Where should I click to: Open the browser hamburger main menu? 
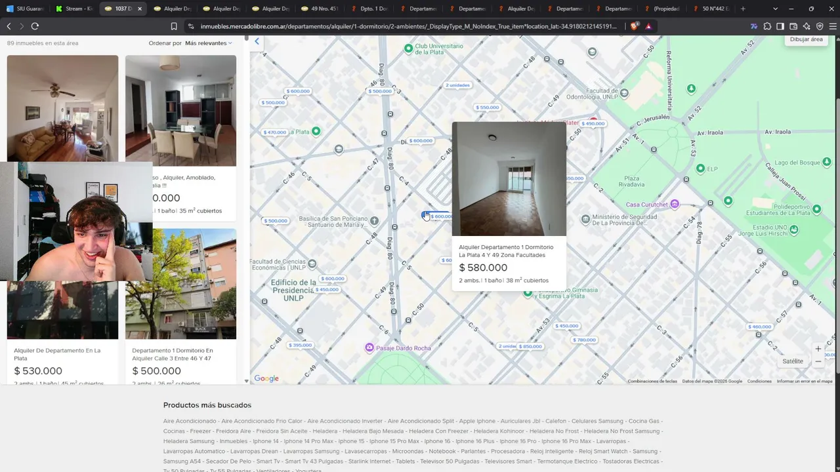[833, 26]
